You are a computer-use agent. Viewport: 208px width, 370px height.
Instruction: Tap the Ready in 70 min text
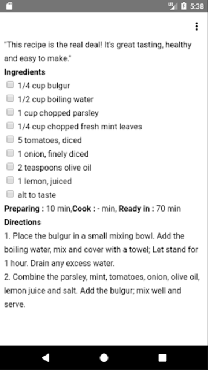(x=150, y=209)
